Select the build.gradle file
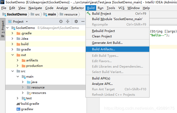 point(30,104)
